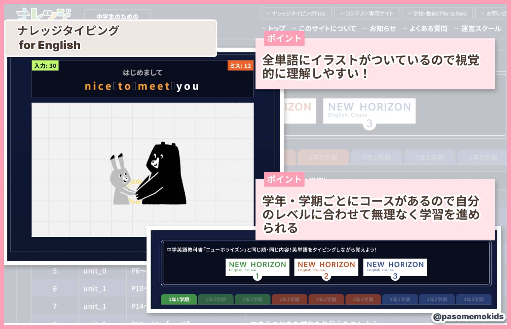Click the はじめまして translation text
The width and height of the screenshot is (511, 329).
point(143,73)
